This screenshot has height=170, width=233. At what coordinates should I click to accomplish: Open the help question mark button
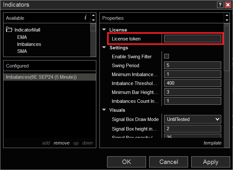pos(220,5)
